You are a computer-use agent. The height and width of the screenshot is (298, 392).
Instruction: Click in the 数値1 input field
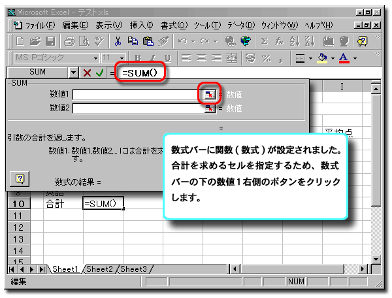[x=139, y=95]
